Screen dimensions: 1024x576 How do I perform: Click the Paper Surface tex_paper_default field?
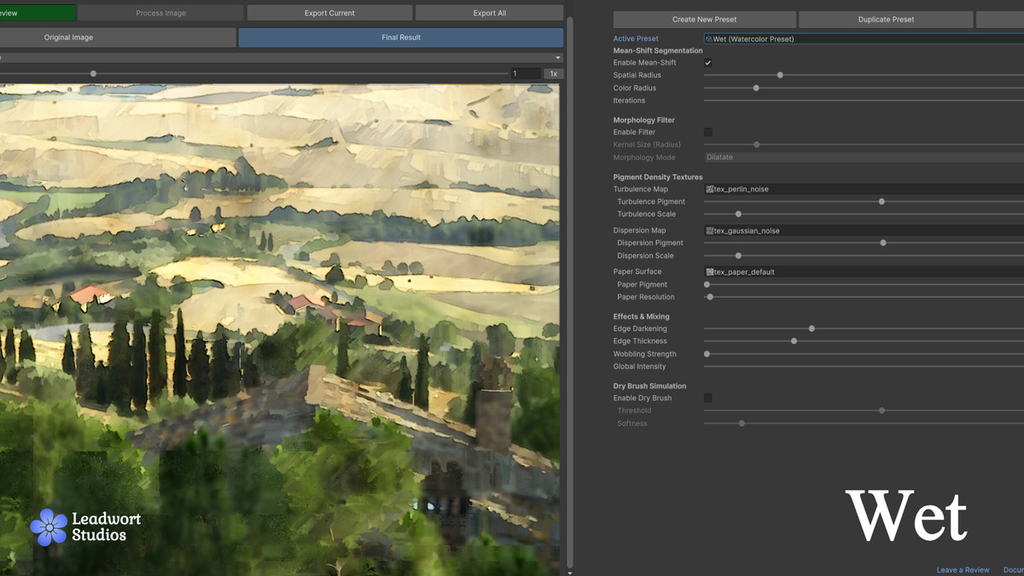coord(864,272)
